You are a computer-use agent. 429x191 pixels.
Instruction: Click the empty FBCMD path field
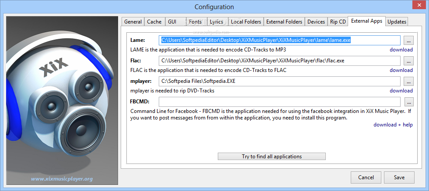coord(279,102)
